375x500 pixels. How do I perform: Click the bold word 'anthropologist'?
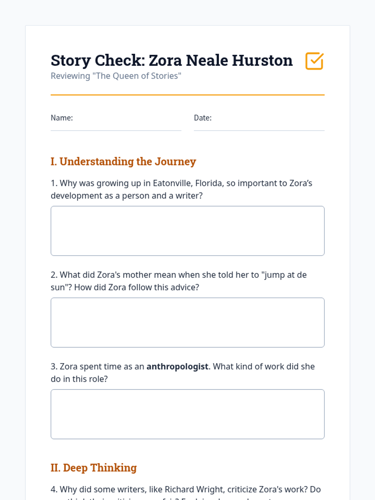click(x=177, y=366)
